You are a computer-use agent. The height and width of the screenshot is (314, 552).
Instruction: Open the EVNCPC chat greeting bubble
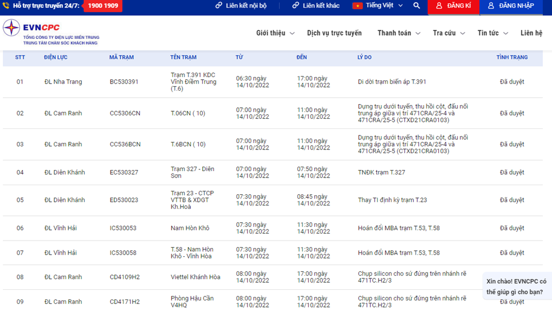[516, 286]
